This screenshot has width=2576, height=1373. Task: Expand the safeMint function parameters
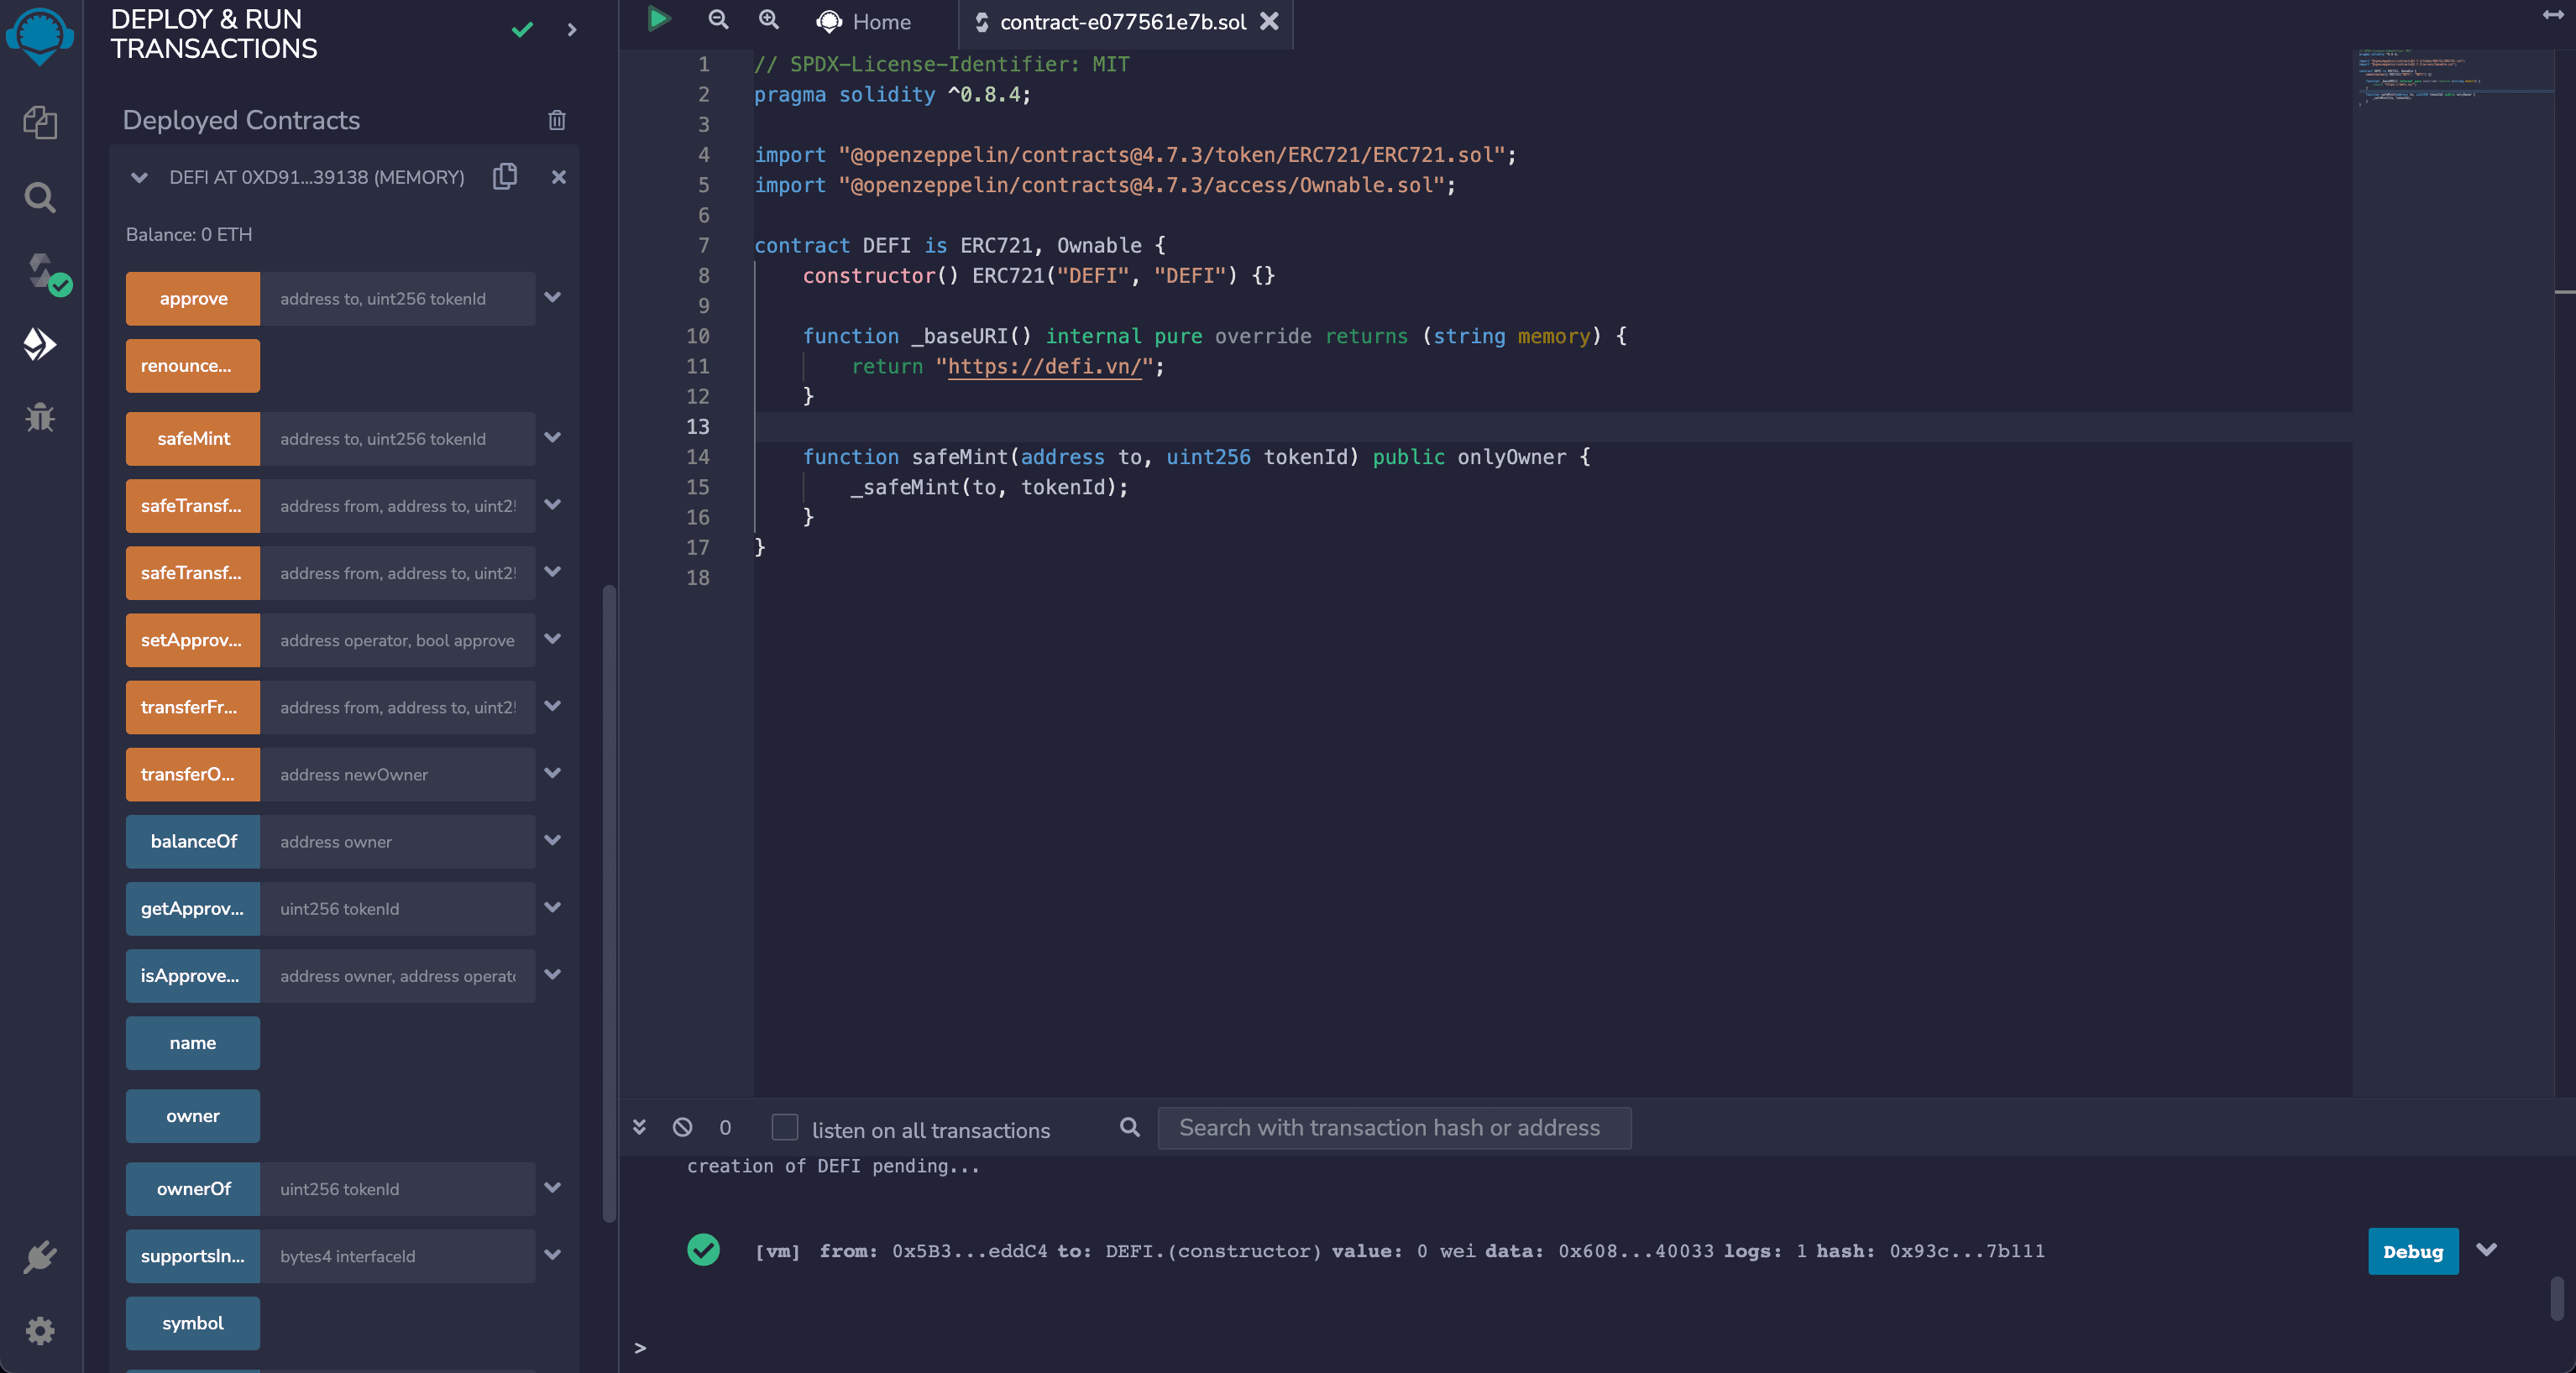(553, 438)
